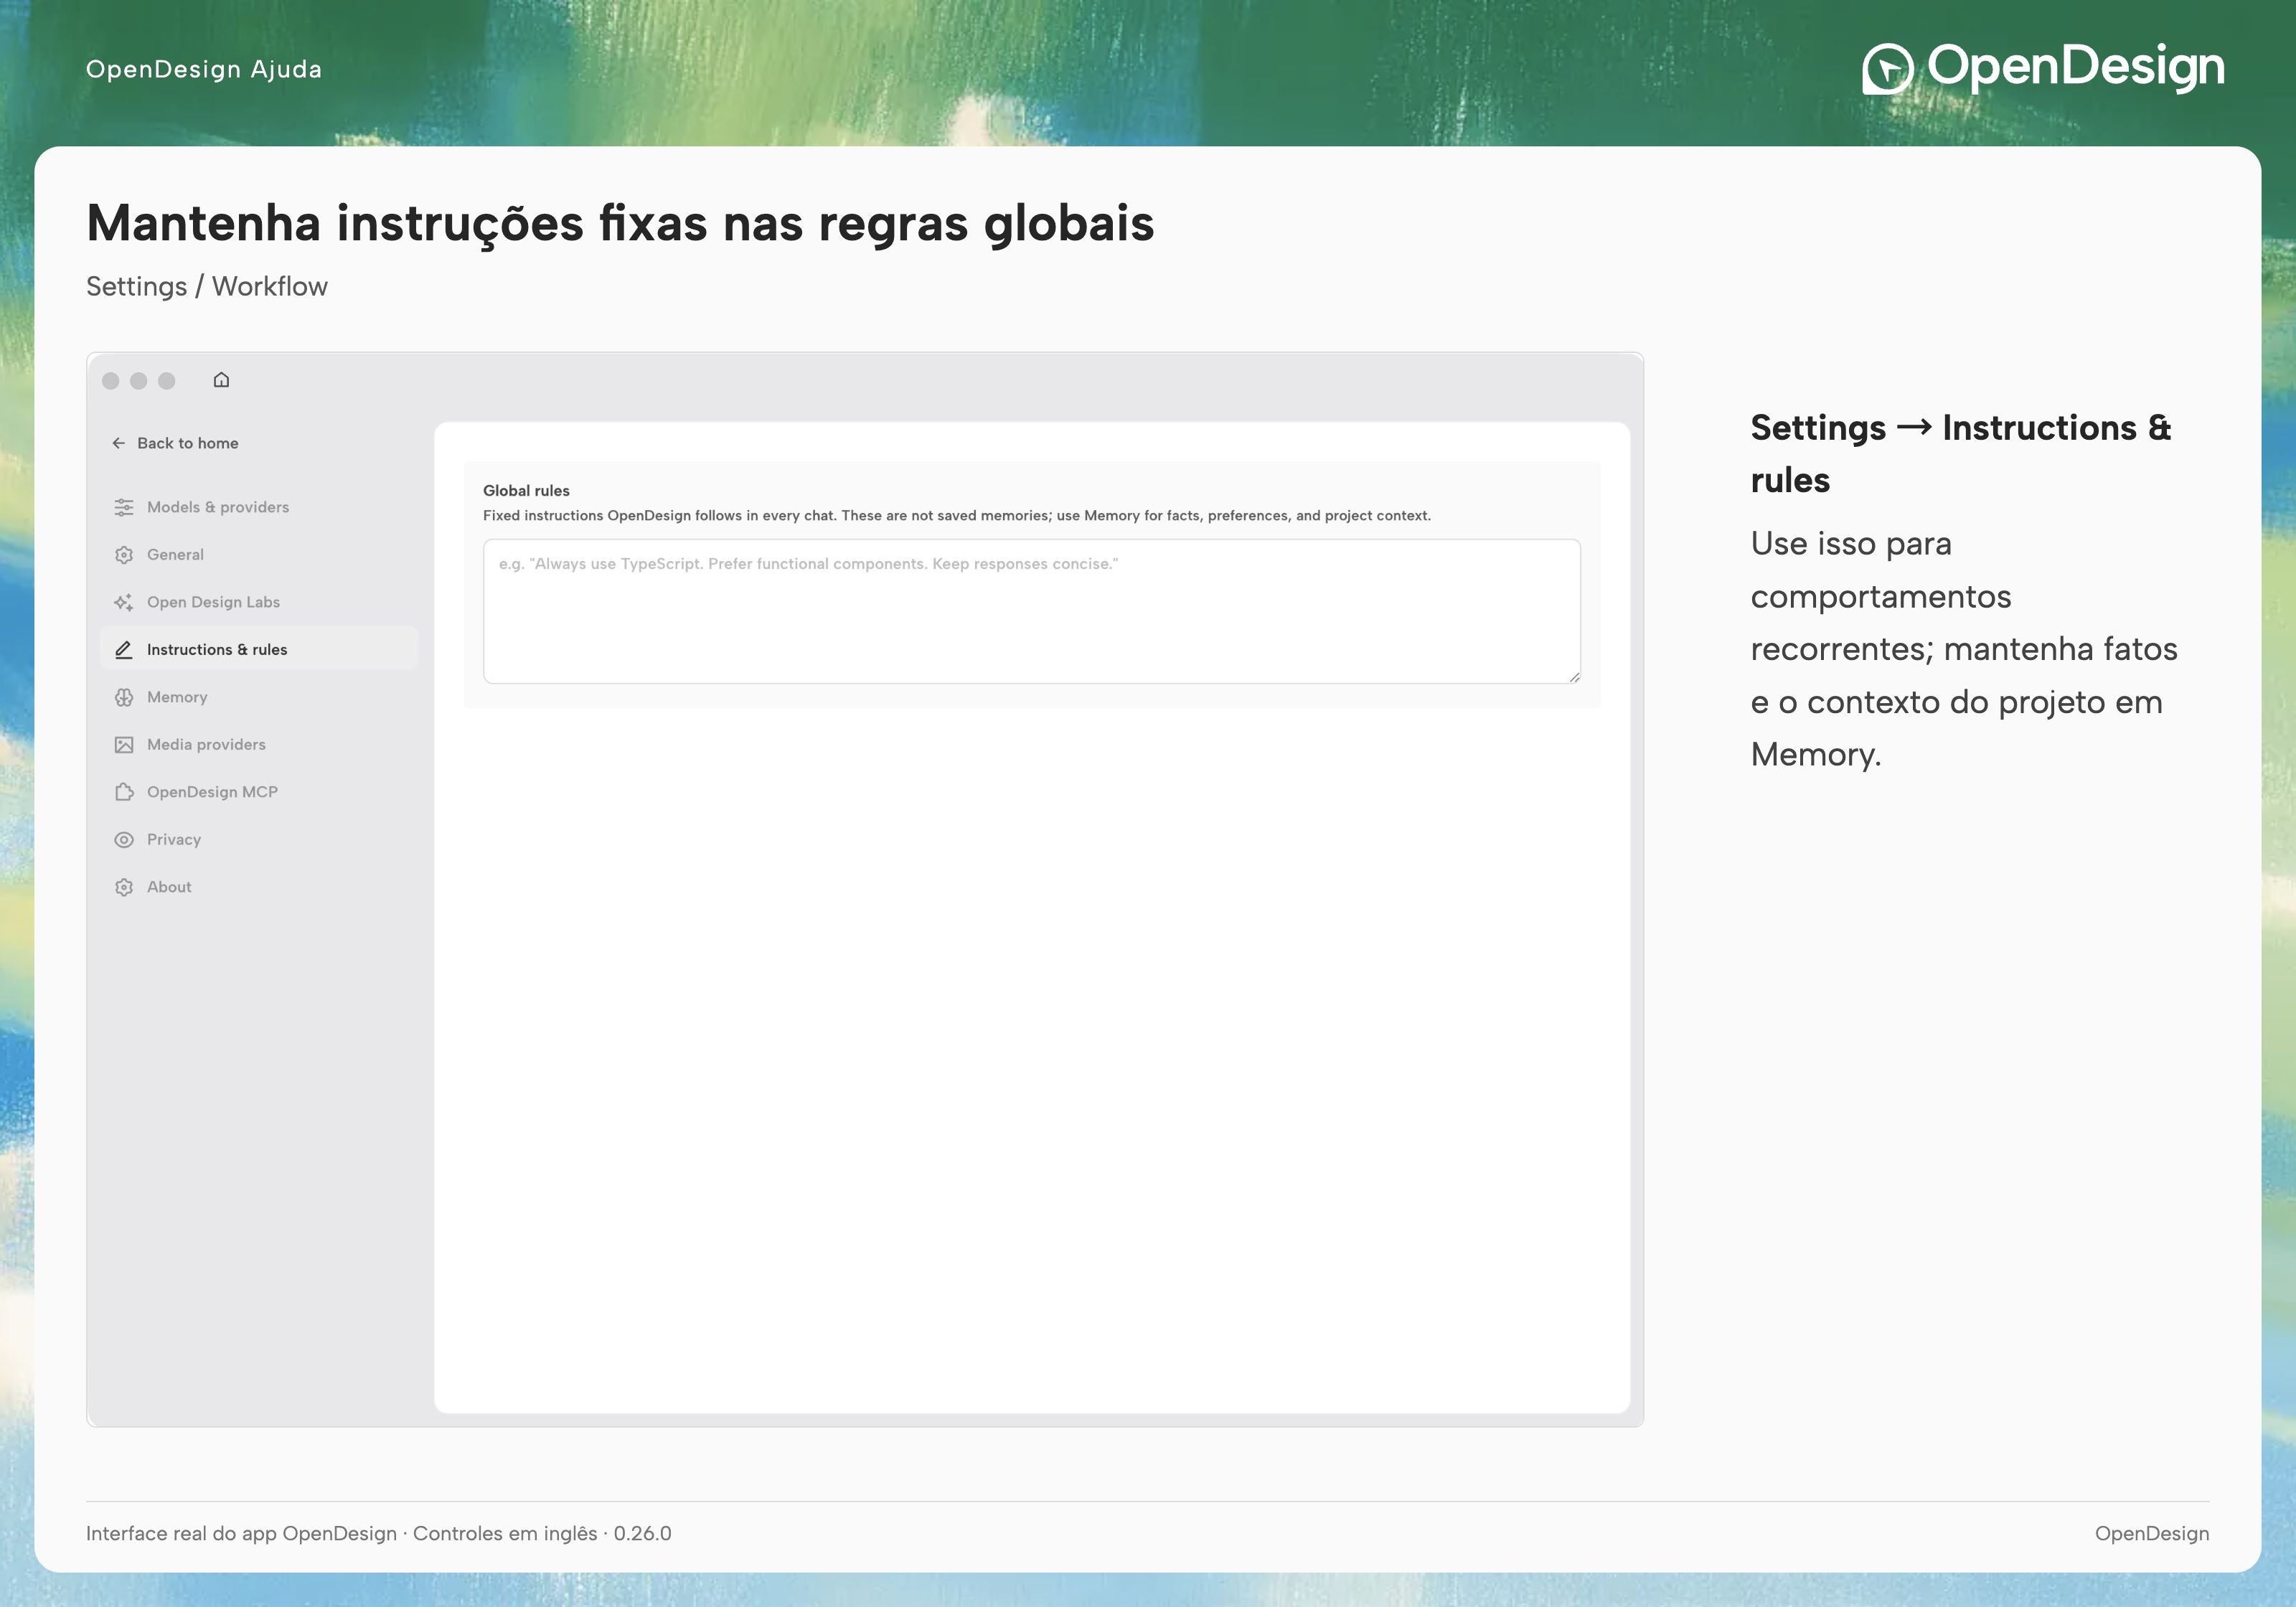Open the OpenDesign MCP settings page
This screenshot has height=1607, width=2296.
259,792
